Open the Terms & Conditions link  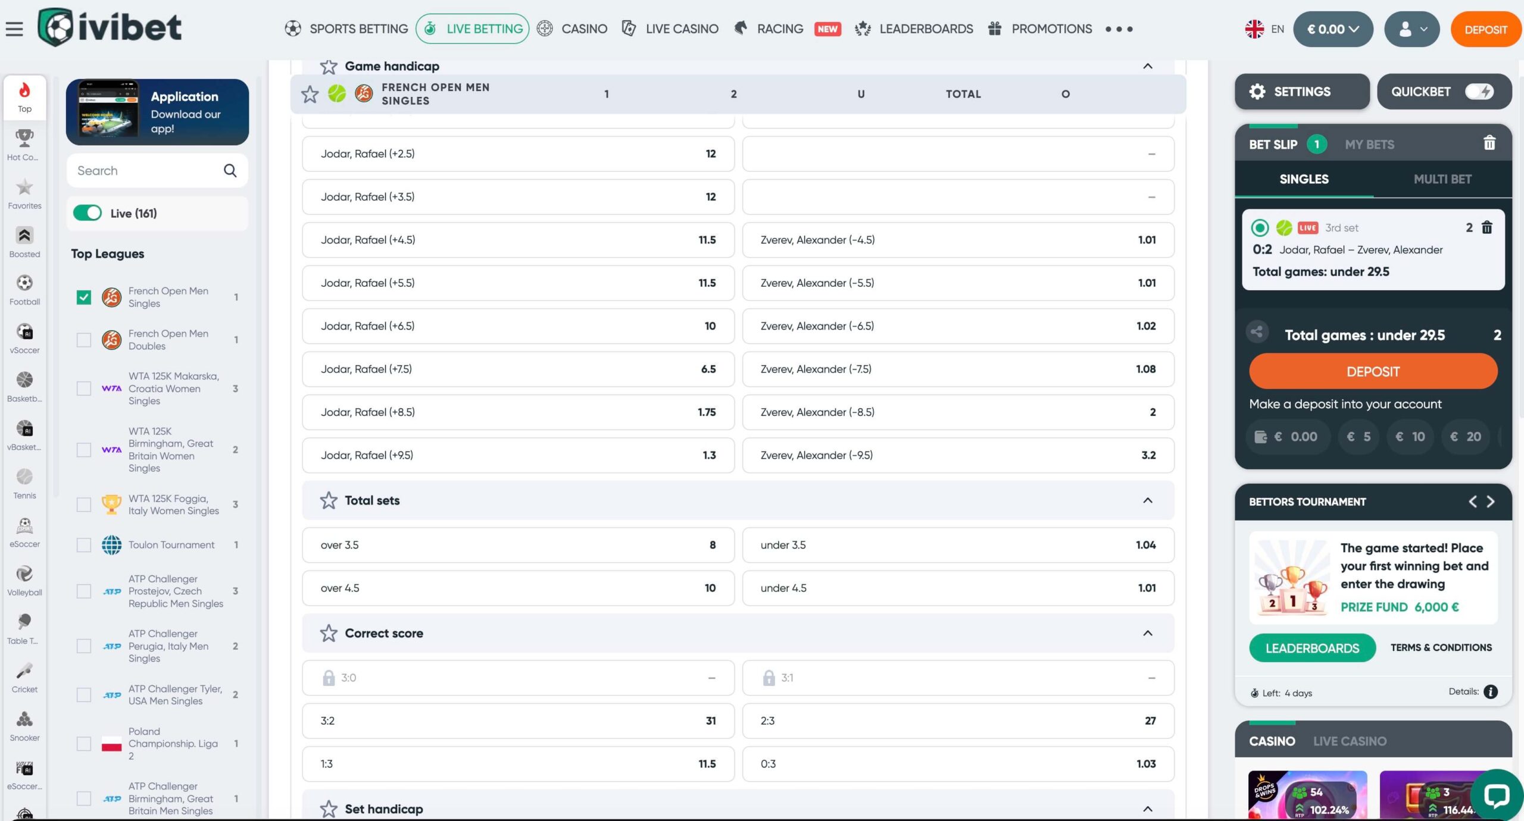pos(1441,647)
